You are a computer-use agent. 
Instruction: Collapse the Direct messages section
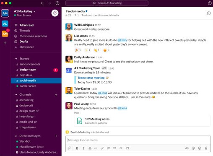click(16, 136)
